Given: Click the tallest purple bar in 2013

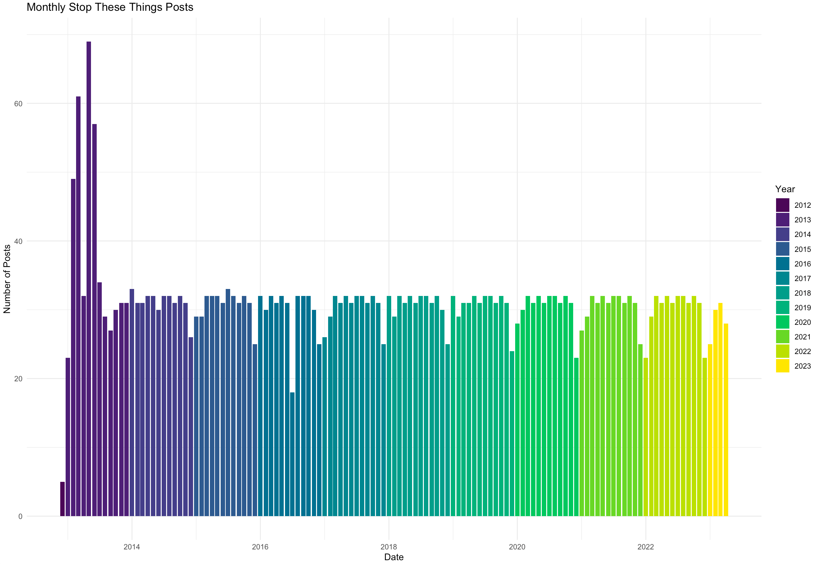Looking at the screenshot, I should [89, 279].
